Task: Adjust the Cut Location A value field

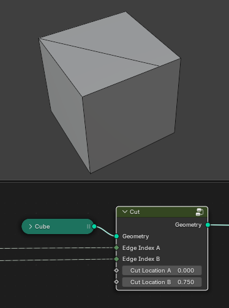Action: [x=162, y=271]
